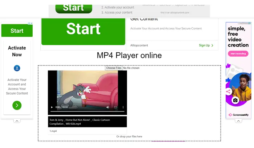Collapse the right ad with the chevron below it

point(239,121)
